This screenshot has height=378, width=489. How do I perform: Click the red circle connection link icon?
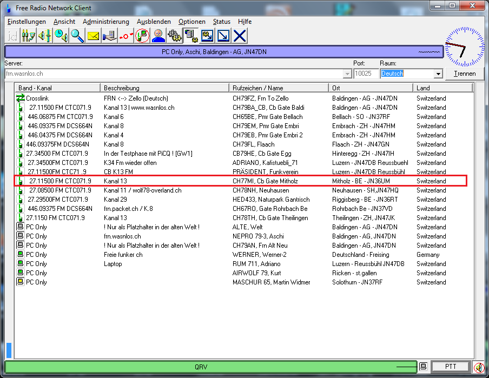click(x=125, y=36)
